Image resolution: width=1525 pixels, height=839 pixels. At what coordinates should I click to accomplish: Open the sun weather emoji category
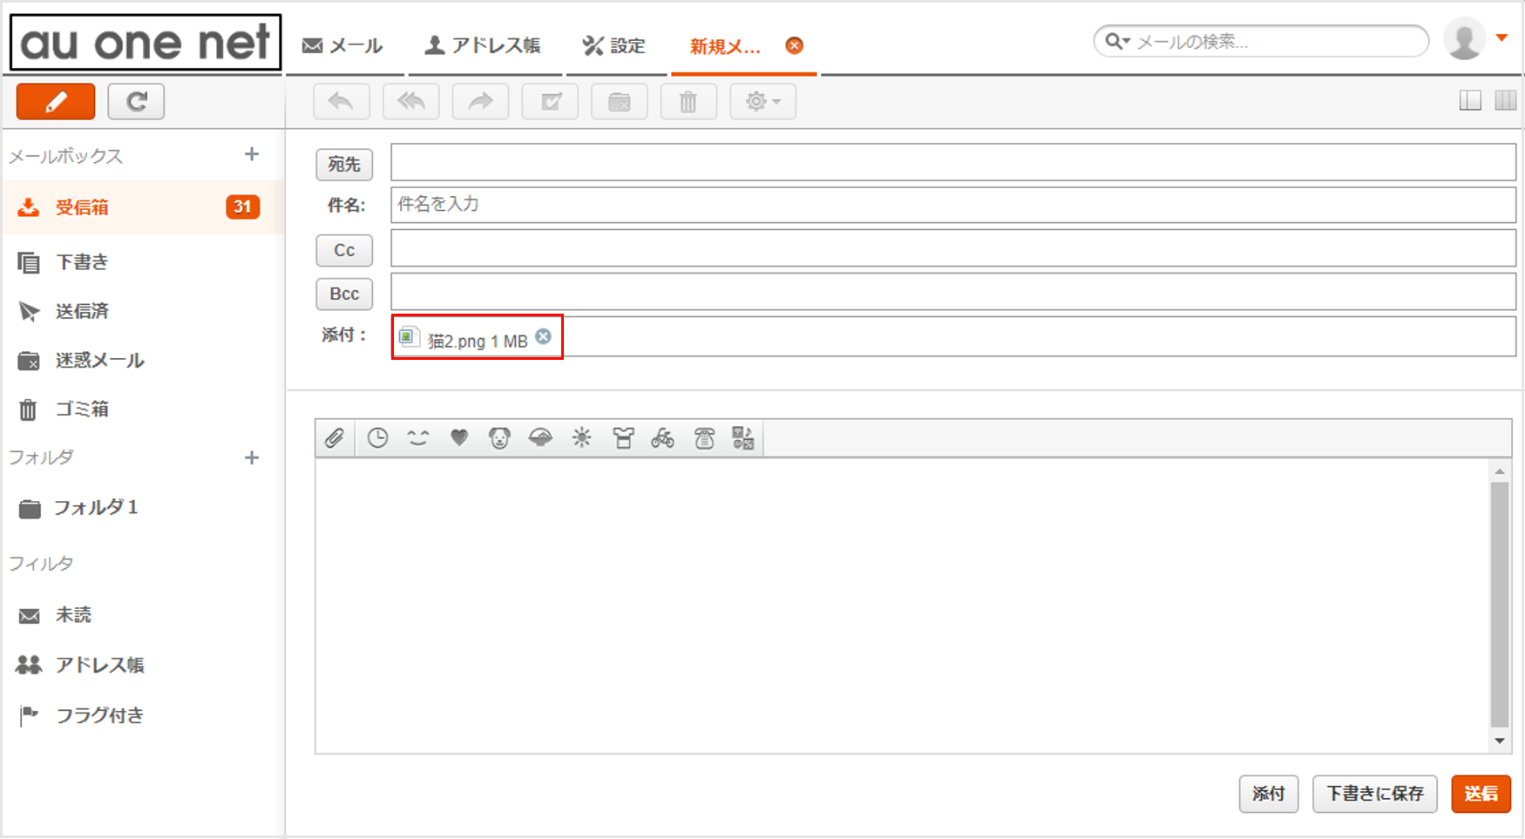point(581,438)
